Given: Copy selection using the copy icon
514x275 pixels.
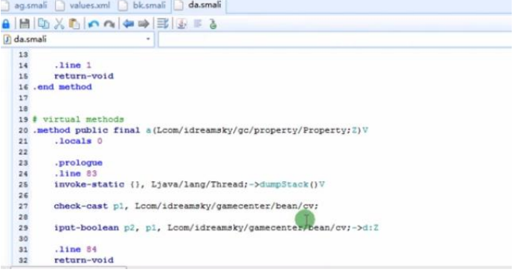Looking at the screenshot, I should [43, 24].
